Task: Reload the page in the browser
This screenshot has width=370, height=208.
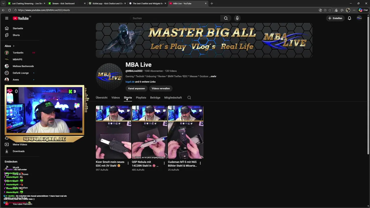Action: [10, 10]
